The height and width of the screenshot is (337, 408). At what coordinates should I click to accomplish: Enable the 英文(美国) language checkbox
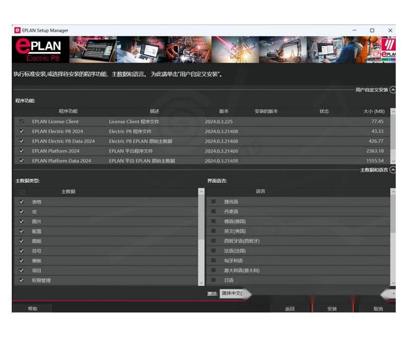(x=213, y=231)
